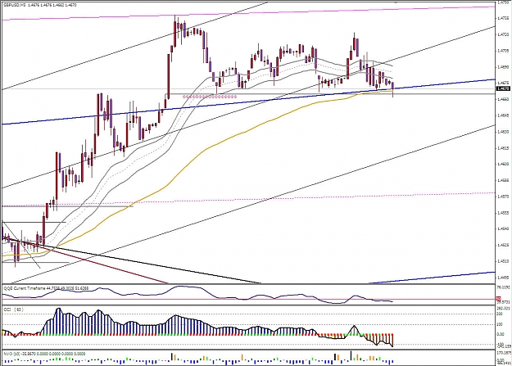Click the CCI 100 level axis label
Screen dimensions: 512x366
500,324
